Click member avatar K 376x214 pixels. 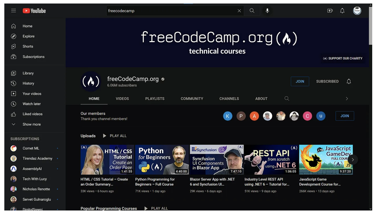[228, 116]
